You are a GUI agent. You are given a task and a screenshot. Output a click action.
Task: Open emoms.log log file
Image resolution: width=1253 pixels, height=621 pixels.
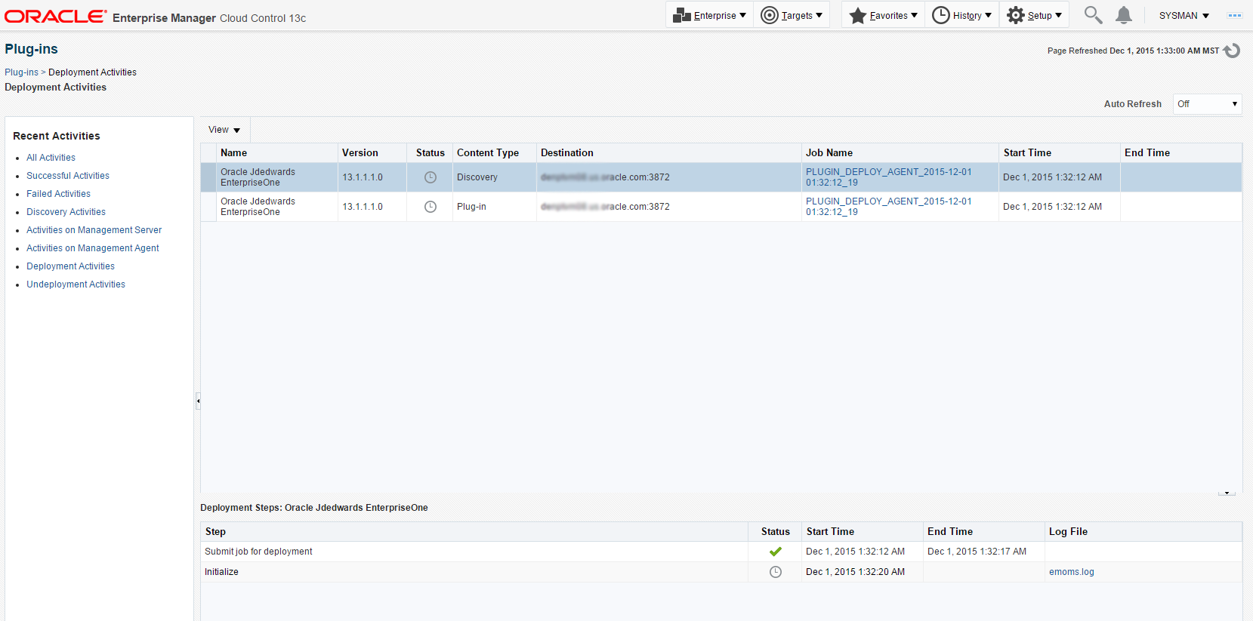click(x=1071, y=572)
